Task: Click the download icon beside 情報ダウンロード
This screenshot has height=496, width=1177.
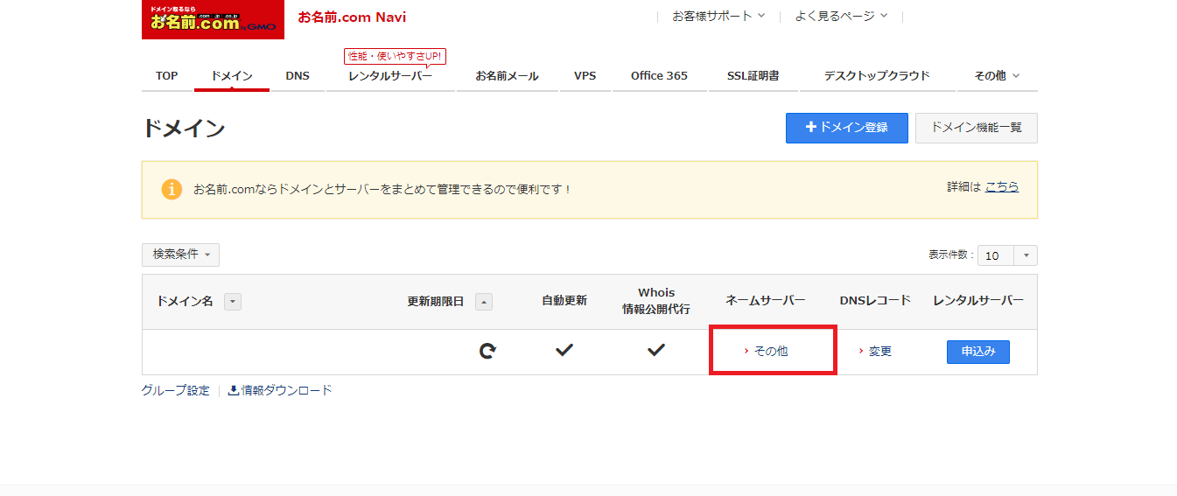Action: click(234, 390)
